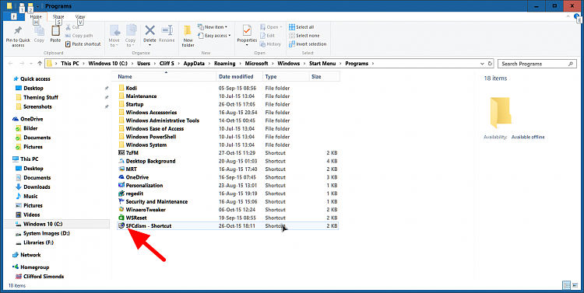The height and width of the screenshot is (293, 584).
Task: Select the Windows PowerShell folder
Action: pyautogui.click(x=150, y=137)
